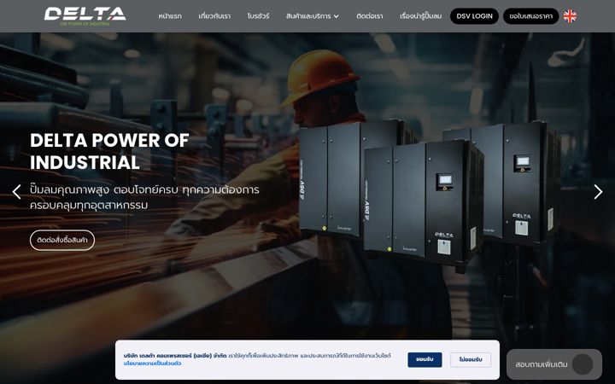This screenshot has height=384, width=615.
Task: Open the เรื่องน่ารู้ปั๊มลม menu item
Action: pos(420,16)
